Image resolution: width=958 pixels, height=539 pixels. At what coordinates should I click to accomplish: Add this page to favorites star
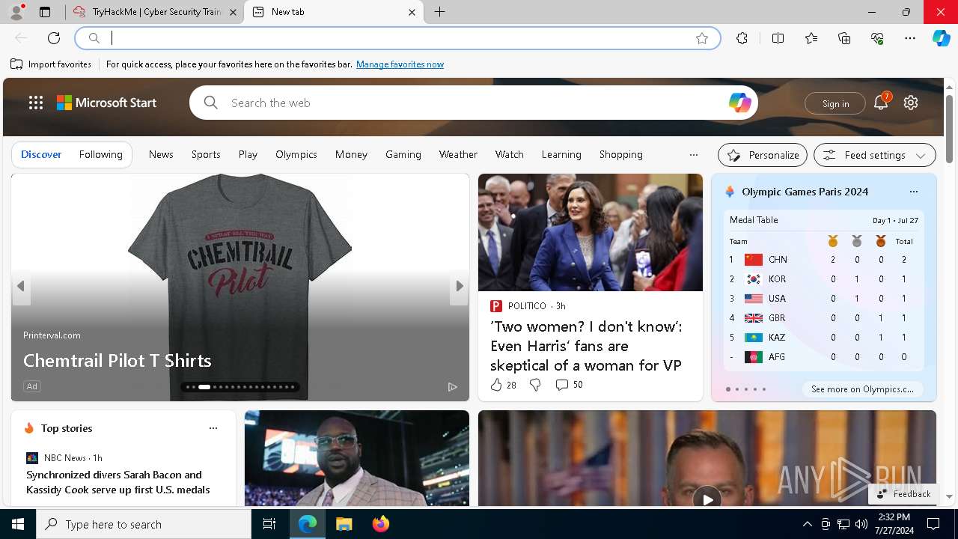pos(702,38)
